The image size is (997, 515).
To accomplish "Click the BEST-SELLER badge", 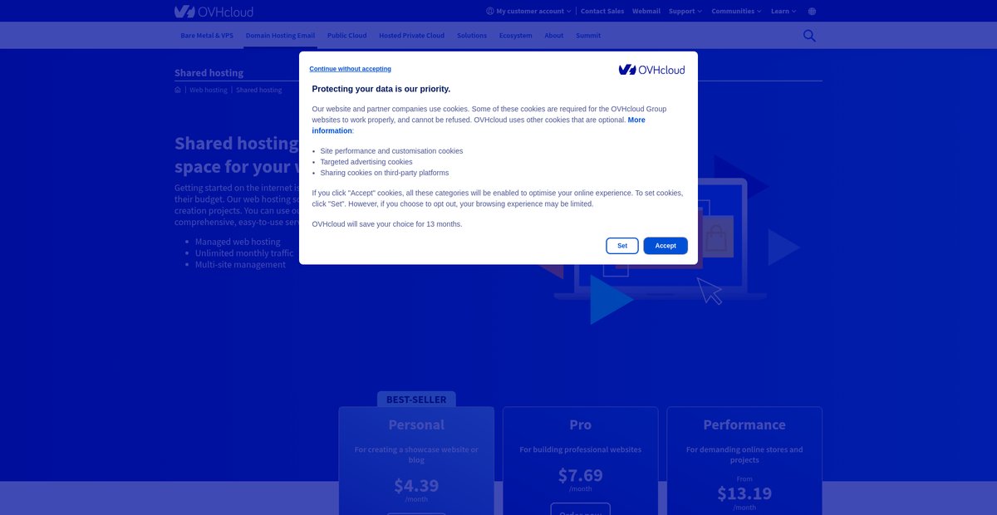I will coord(416,400).
